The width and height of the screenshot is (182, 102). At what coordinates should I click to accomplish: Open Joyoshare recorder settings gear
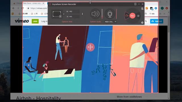coord(142,23)
